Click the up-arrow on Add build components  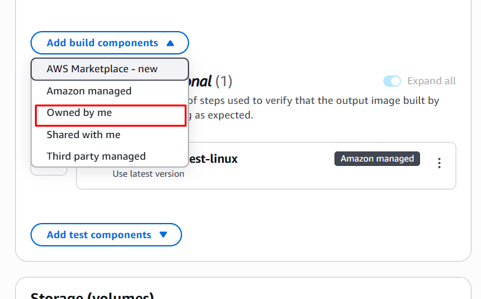[x=169, y=43]
